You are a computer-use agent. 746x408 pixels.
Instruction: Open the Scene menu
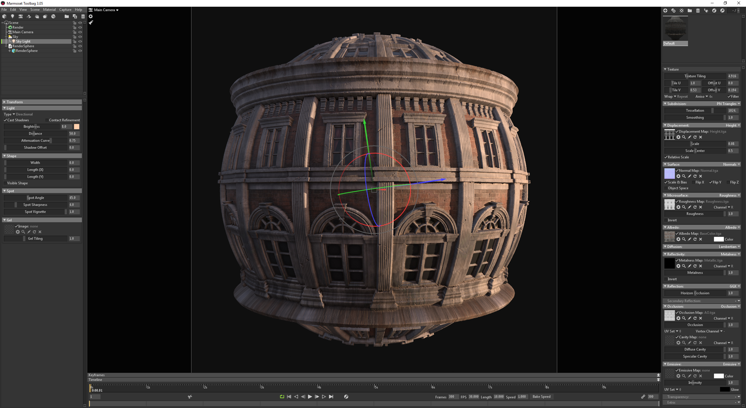[35, 10]
